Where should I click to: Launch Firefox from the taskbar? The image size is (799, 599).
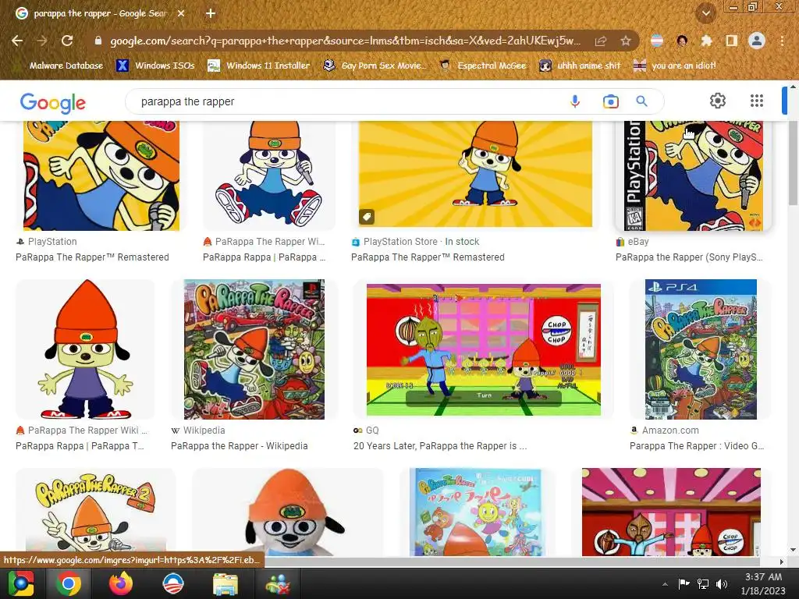121,583
